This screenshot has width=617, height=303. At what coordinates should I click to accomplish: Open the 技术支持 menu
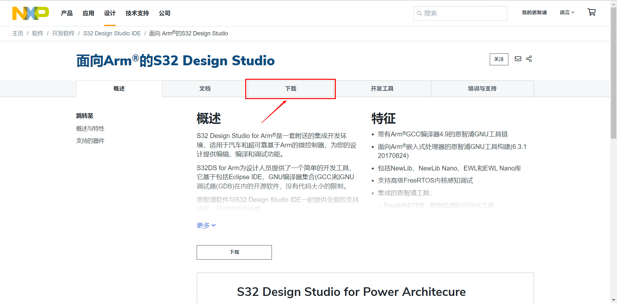(x=137, y=13)
